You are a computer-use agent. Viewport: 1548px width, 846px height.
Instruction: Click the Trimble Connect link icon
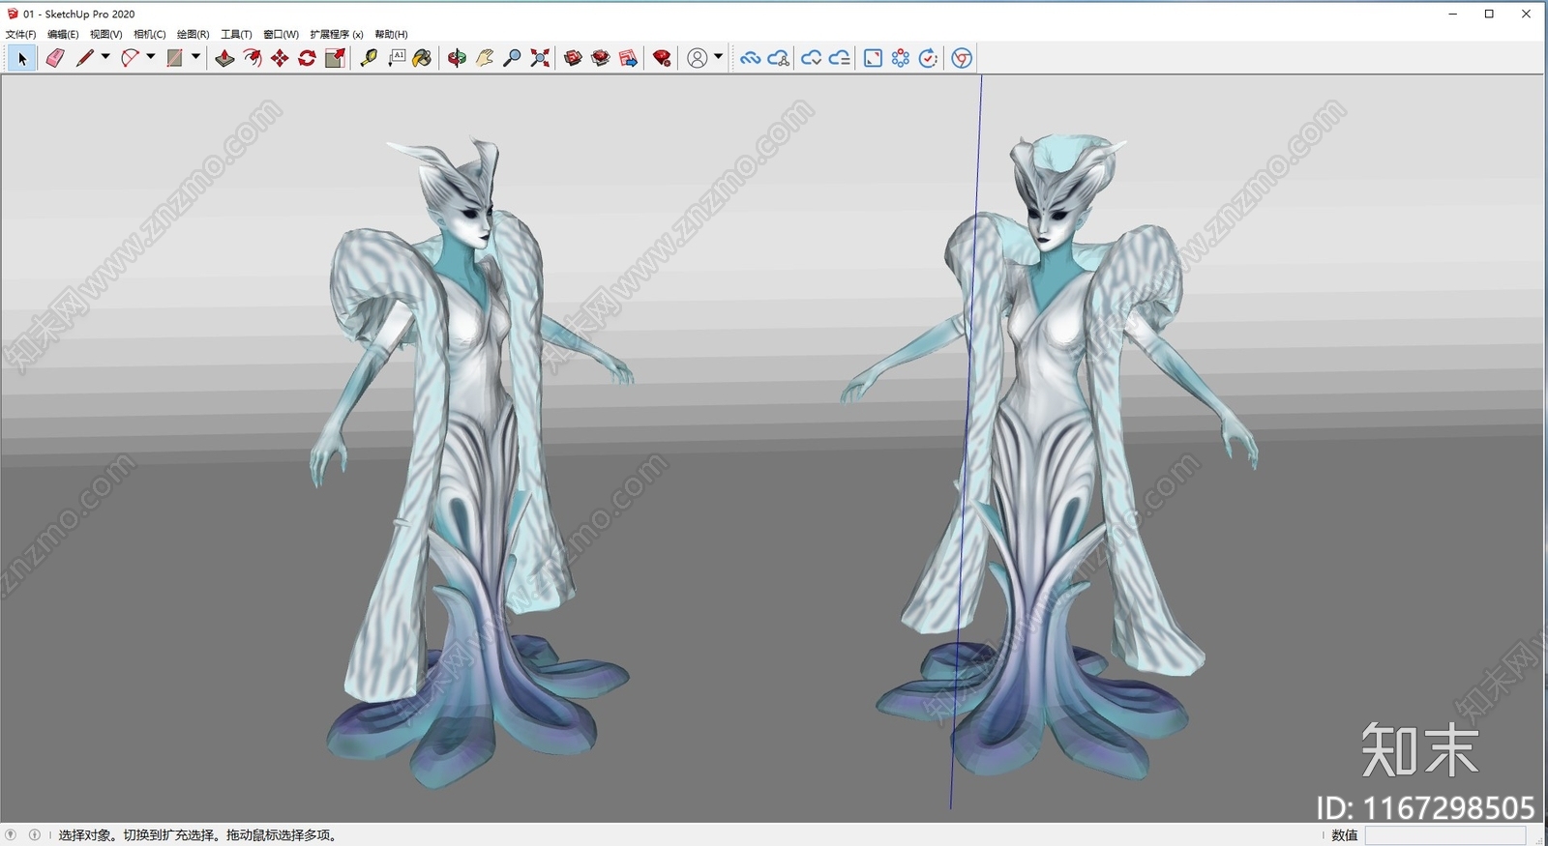[750, 58]
